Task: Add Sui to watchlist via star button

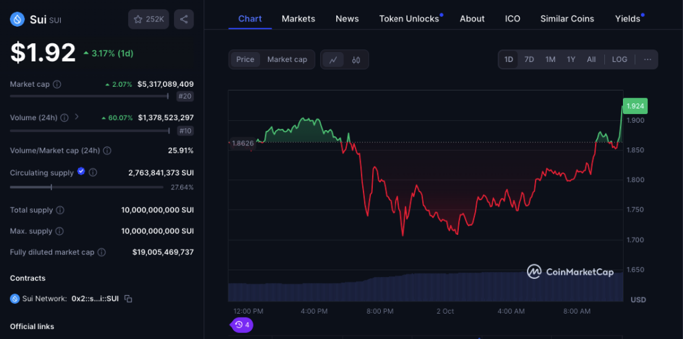Action: (149, 19)
